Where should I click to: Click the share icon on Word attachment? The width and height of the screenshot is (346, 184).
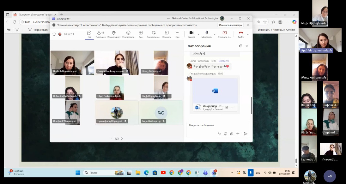(227, 107)
